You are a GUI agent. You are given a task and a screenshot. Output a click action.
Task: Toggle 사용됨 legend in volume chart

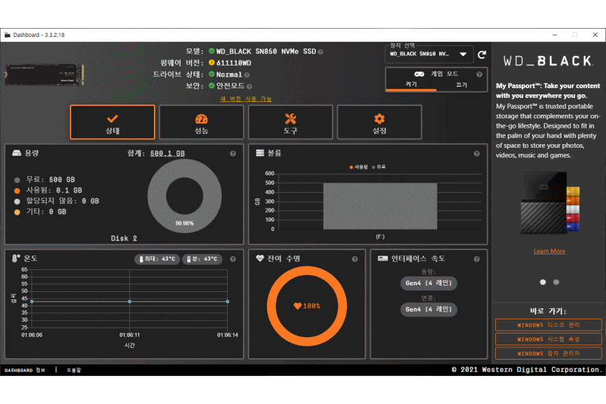click(358, 167)
